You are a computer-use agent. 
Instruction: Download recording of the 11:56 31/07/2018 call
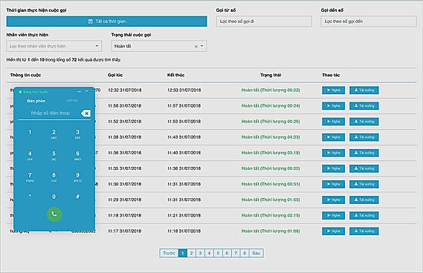tap(364, 106)
